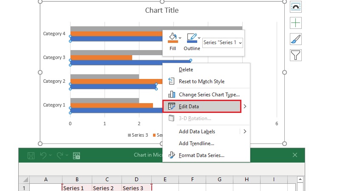Click the Fill icon's orange color bar

click(x=173, y=42)
